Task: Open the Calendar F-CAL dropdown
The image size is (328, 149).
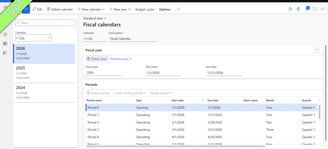Action: pos(33,38)
